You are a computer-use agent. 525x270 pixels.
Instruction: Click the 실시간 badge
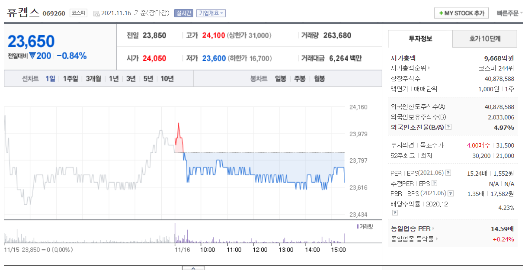[184, 13]
